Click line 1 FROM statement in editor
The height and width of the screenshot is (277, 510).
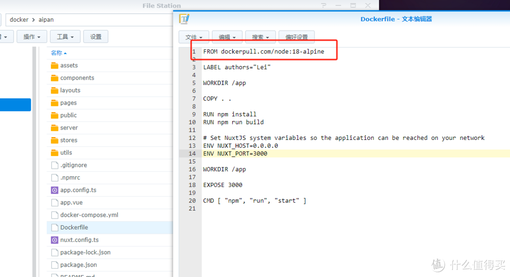coord(263,51)
